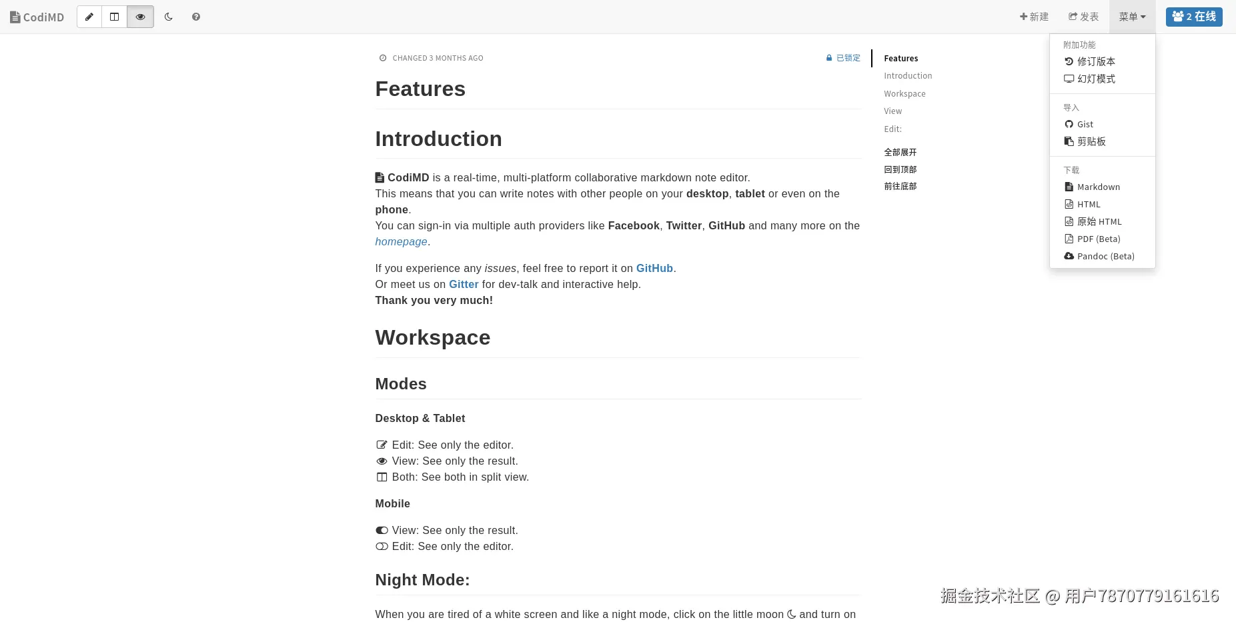The width and height of the screenshot is (1236, 622).
Task: Expand all TOC entries with 全部展开
Action: [900, 152]
